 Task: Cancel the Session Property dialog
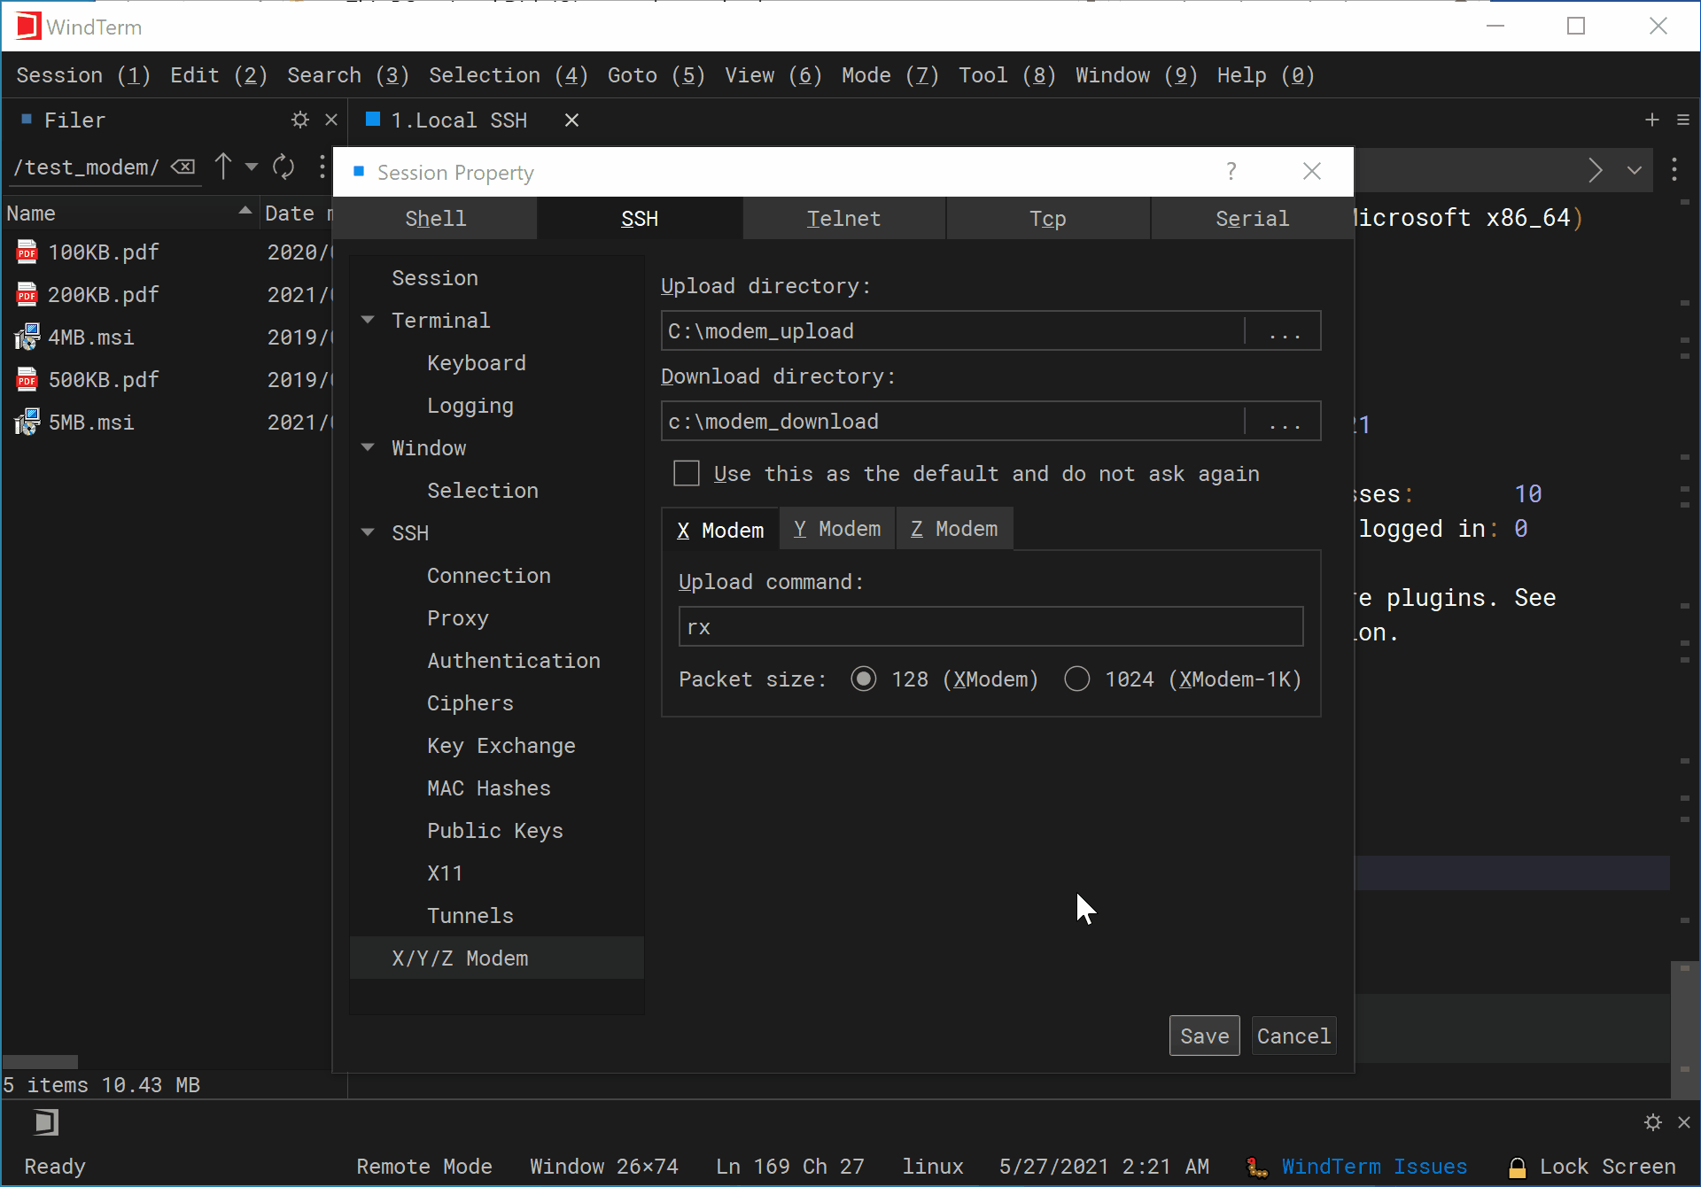click(1293, 1036)
